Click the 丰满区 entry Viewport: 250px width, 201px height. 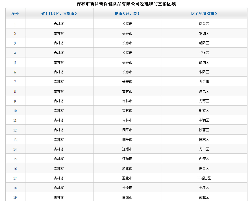click(x=204, y=120)
